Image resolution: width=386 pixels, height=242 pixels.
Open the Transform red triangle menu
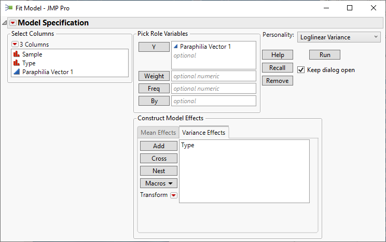[x=174, y=195]
